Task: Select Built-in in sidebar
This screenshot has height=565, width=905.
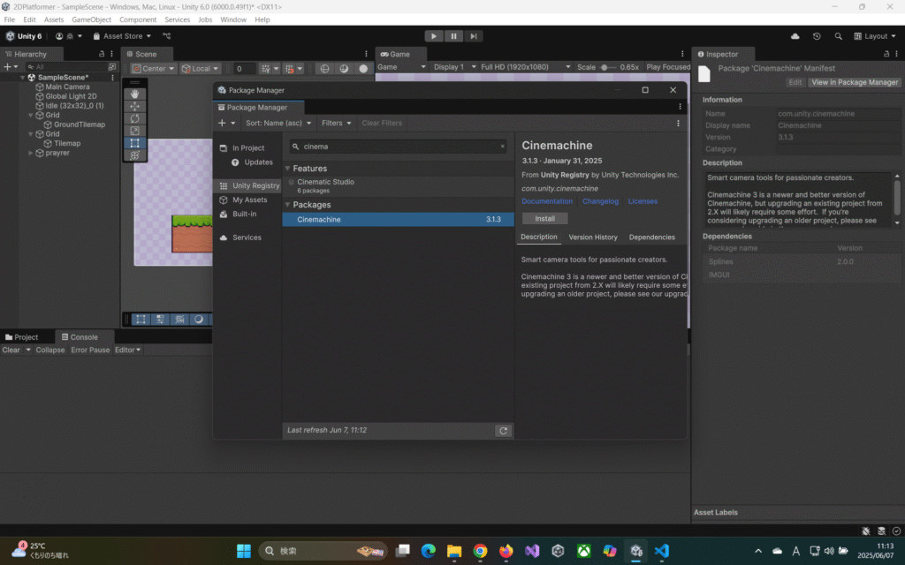Action: (247, 214)
